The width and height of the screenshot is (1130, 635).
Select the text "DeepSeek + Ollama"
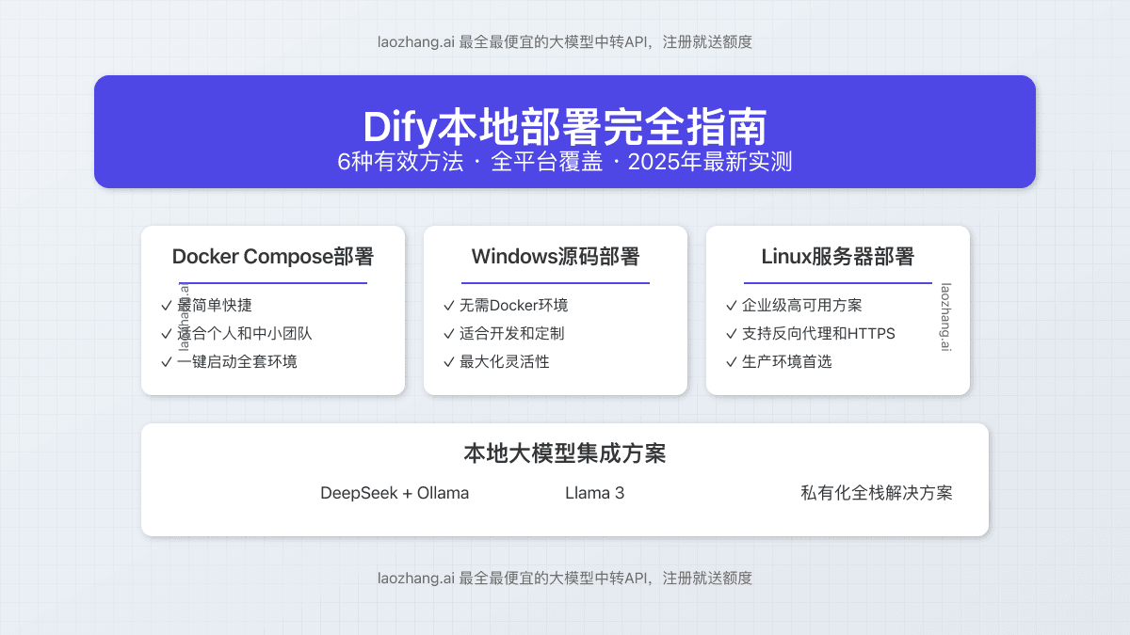(x=395, y=493)
